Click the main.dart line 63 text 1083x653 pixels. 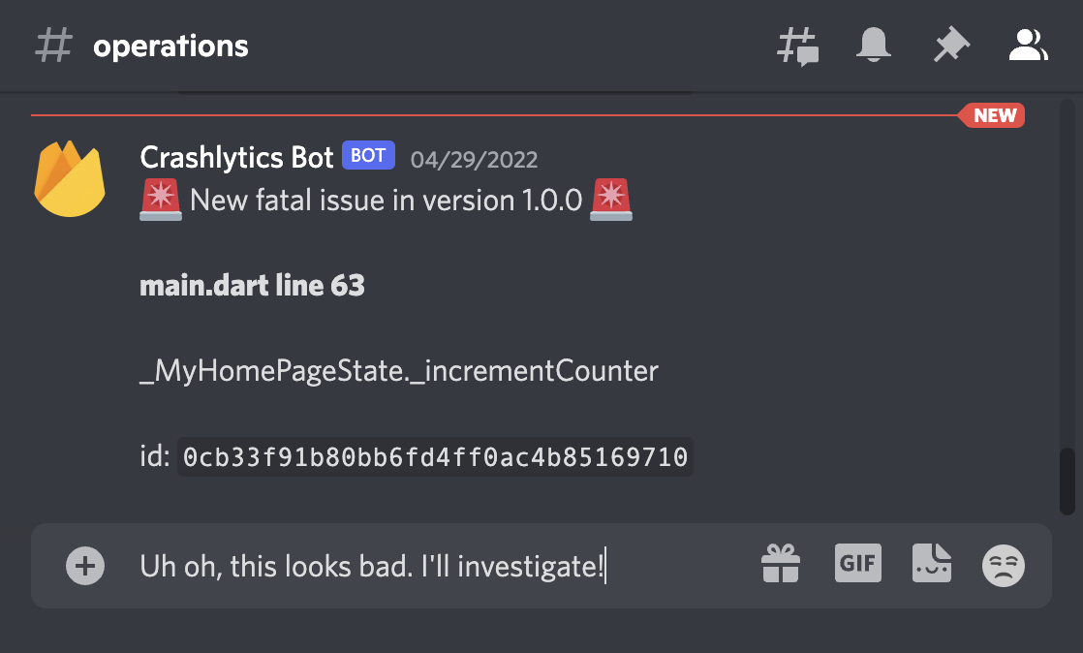coord(253,285)
